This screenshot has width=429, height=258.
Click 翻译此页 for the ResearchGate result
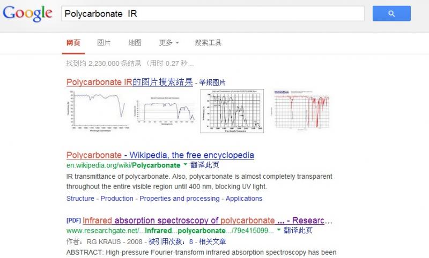pos(298,230)
